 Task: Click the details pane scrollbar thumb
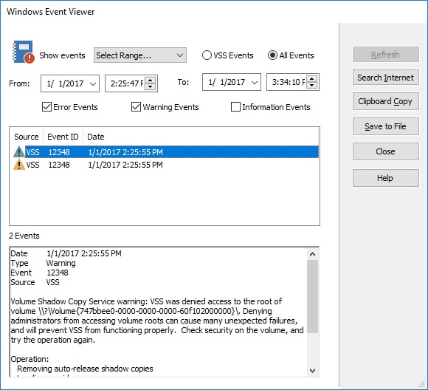tap(313, 296)
